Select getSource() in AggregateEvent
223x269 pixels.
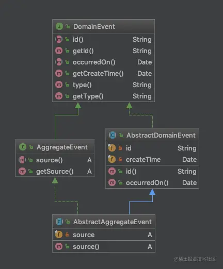55,171
